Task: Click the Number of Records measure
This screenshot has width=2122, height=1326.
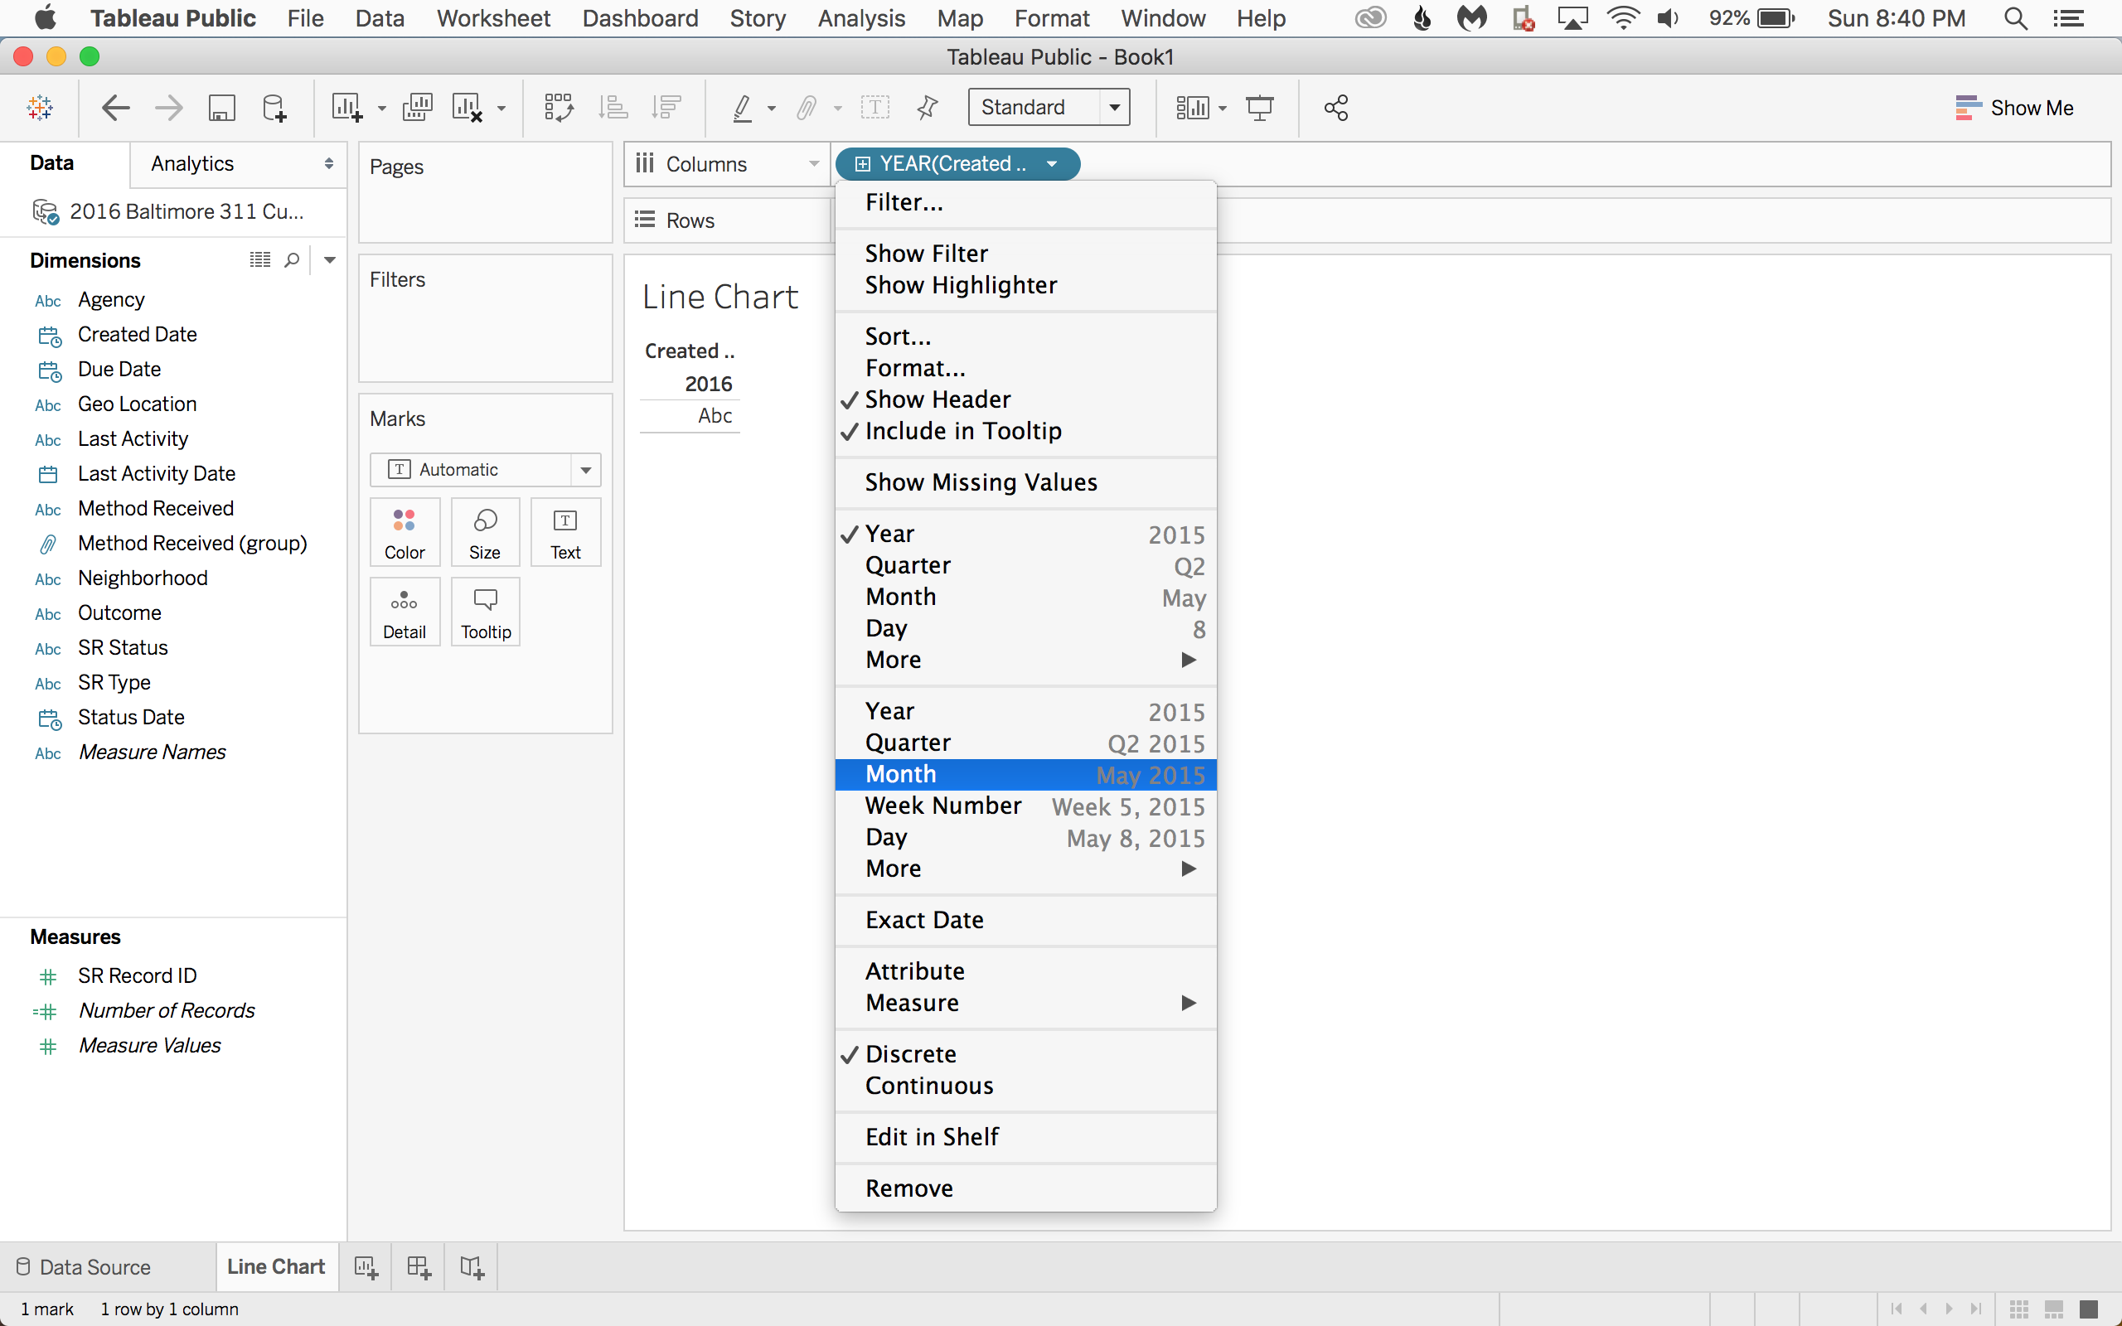Action: click(x=166, y=1011)
